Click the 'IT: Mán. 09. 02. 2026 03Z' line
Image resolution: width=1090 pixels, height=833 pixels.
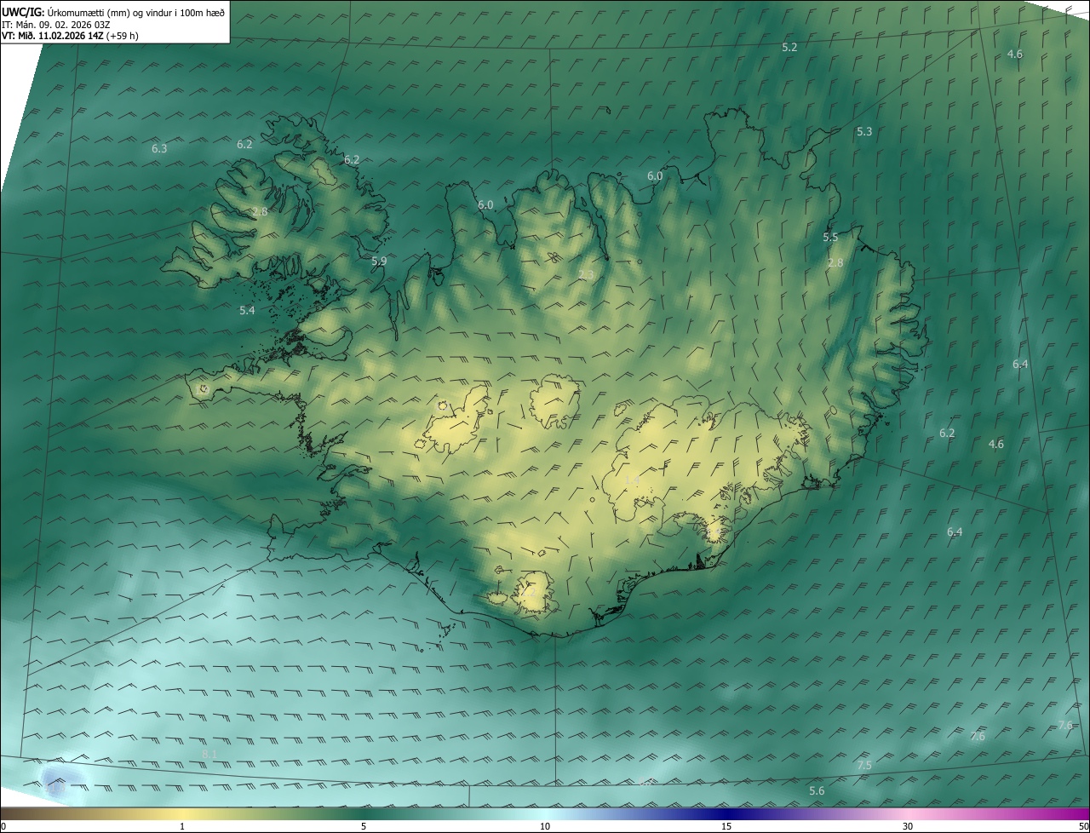point(55,24)
